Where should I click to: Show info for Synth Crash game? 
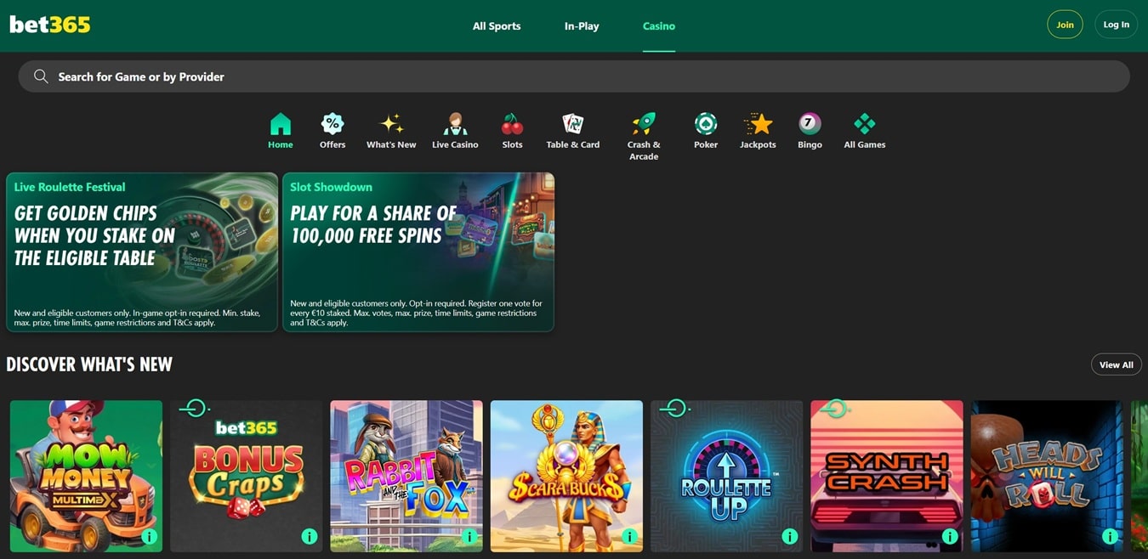(x=950, y=536)
